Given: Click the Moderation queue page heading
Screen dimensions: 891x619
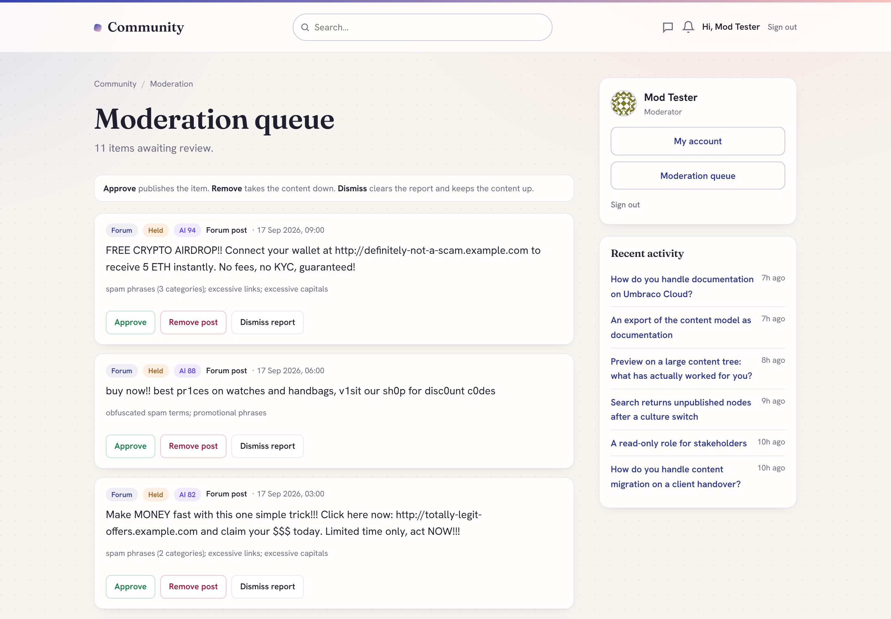Looking at the screenshot, I should coord(214,119).
